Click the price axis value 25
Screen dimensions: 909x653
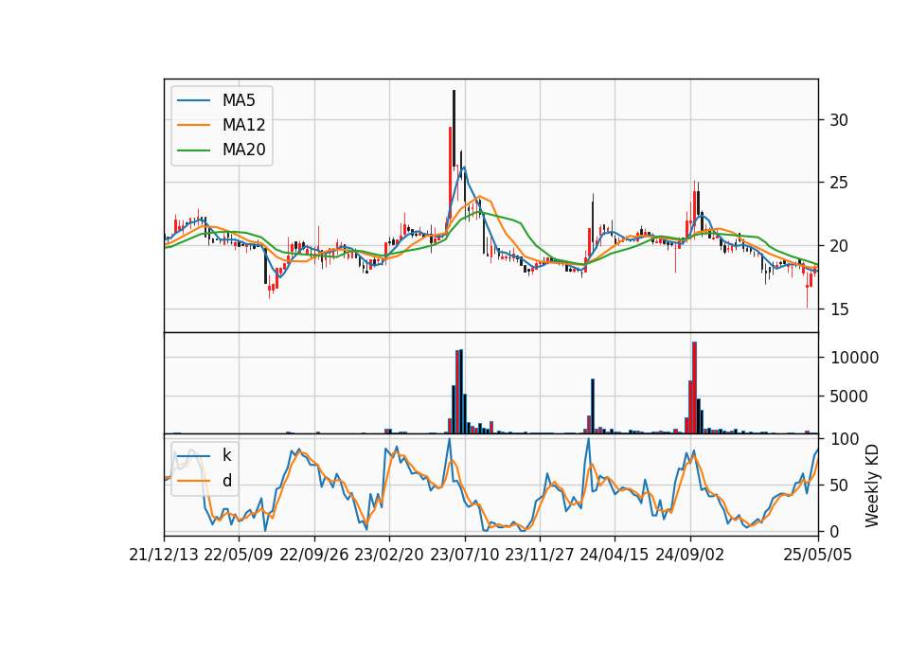839,183
